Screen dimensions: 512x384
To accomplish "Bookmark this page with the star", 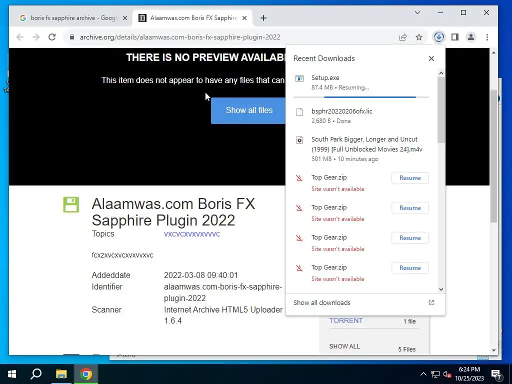I will tap(419, 37).
